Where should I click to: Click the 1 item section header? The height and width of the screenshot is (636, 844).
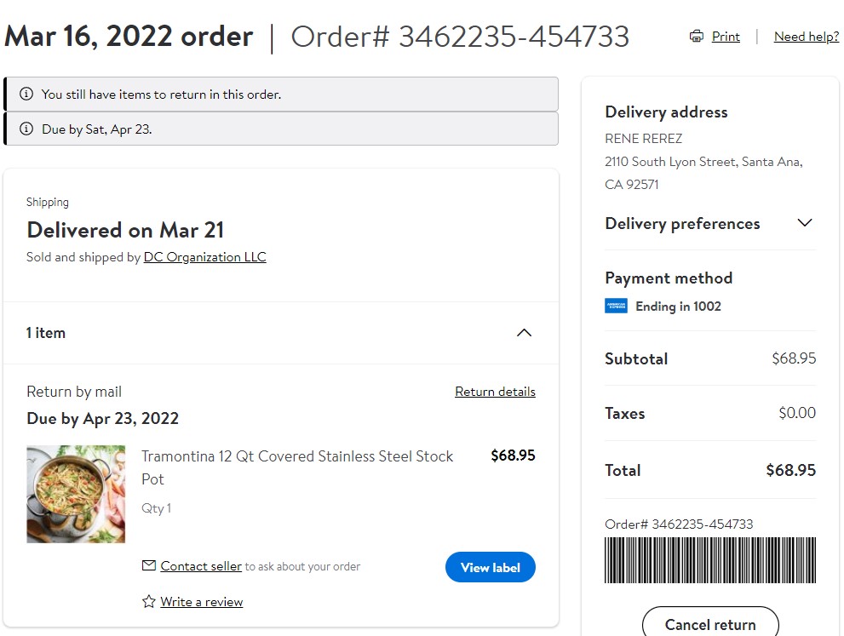tap(280, 333)
